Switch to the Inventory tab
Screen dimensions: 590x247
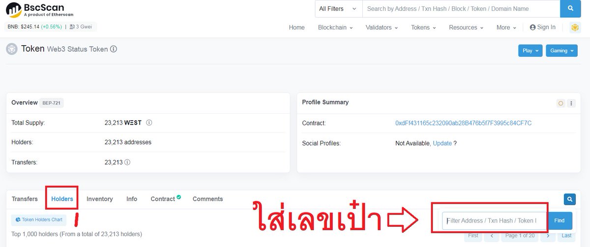(x=100, y=199)
